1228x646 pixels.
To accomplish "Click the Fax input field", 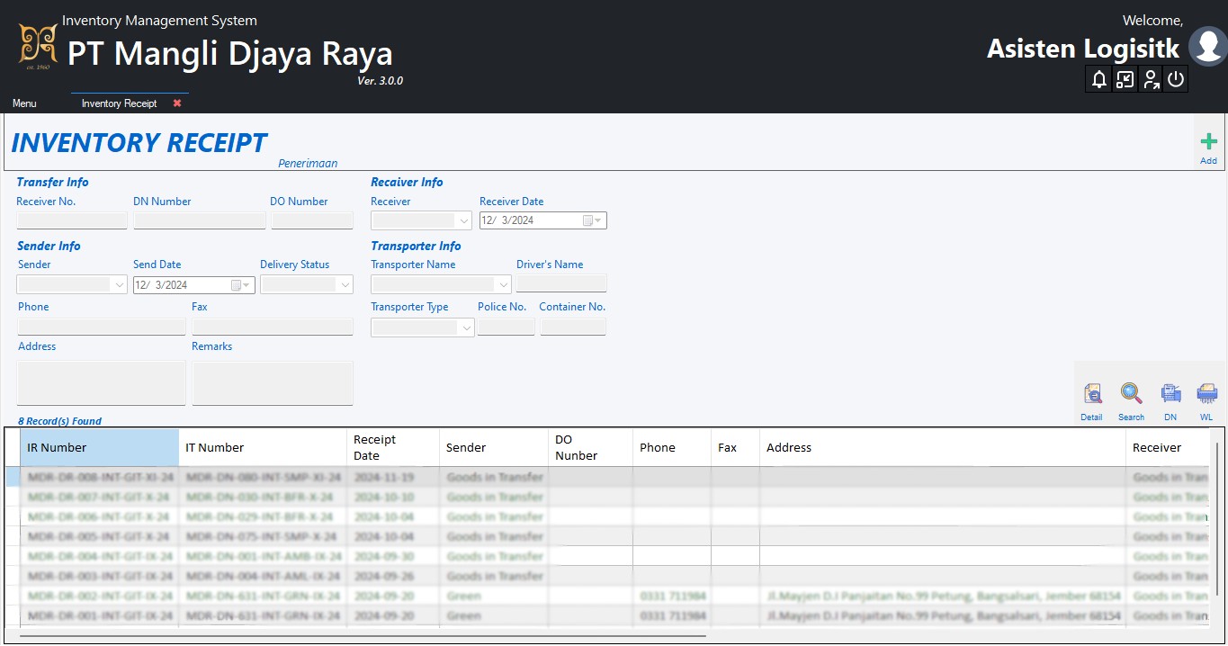I will click(x=273, y=327).
